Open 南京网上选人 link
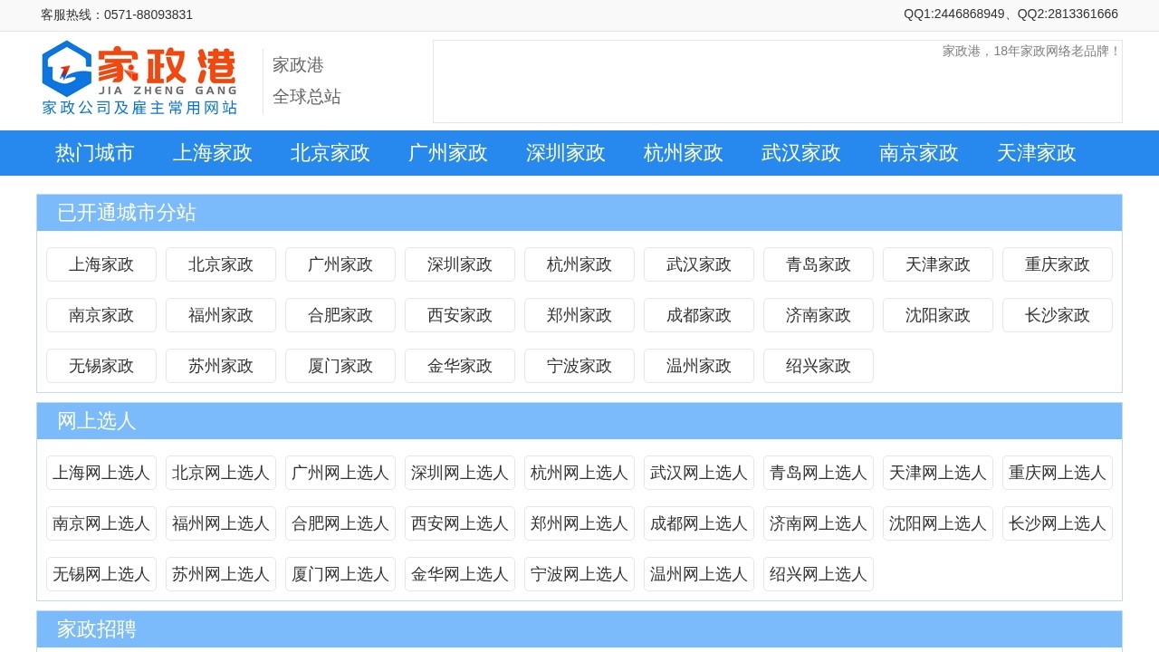Image resolution: width=1159 pixels, height=652 pixels. [x=101, y=523]
